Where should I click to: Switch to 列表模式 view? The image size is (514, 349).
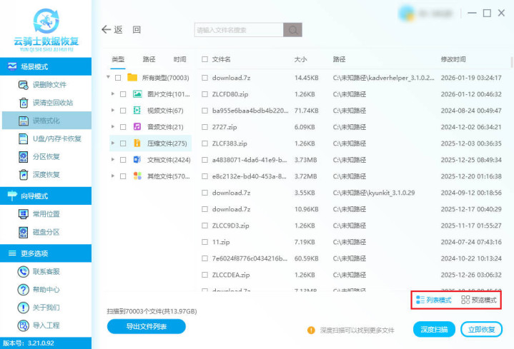[434, 300]
